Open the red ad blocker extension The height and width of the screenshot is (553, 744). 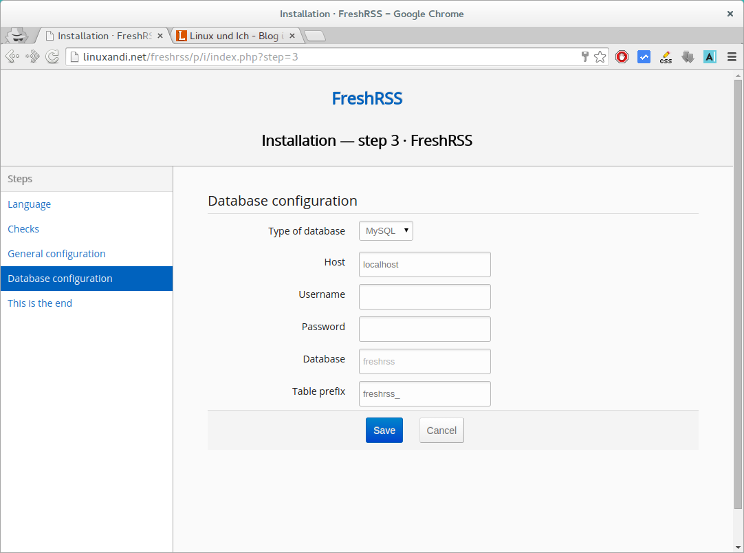(x=622, y=57)
